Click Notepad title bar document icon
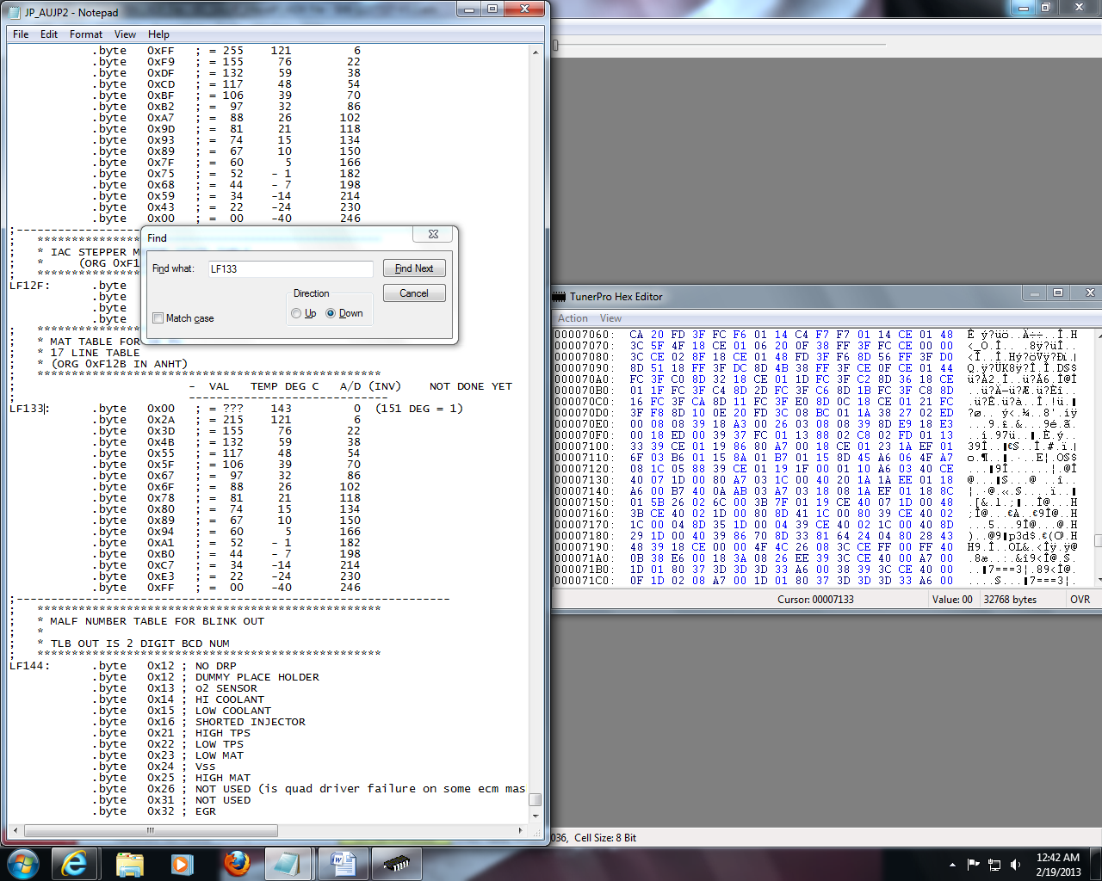Screen dimensions: 1102x881 (x=15, y=12)
